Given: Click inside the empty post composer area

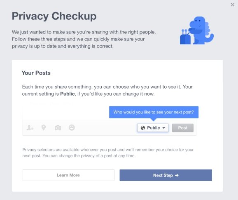Looking at the screenshot, I should tap(65, 113).
